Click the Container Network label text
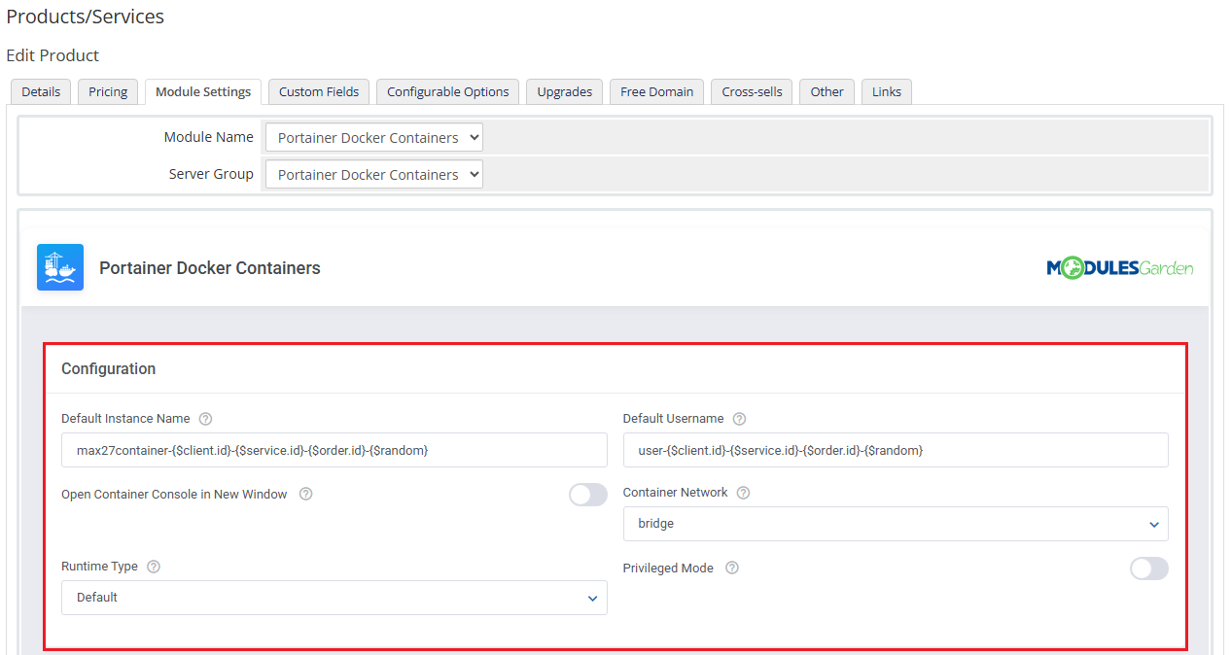This screenshot has height=655, width=1231. coord(675,493)
